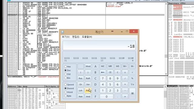Screen dimensions: 194x109
Task: Click the And bitwise button
Action: point(88,96)
